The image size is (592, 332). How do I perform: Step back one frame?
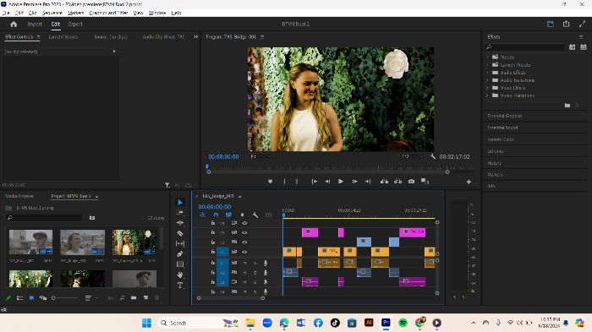pos(327,182)
